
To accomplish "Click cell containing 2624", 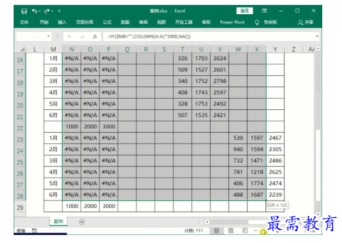I will (220, 59).
